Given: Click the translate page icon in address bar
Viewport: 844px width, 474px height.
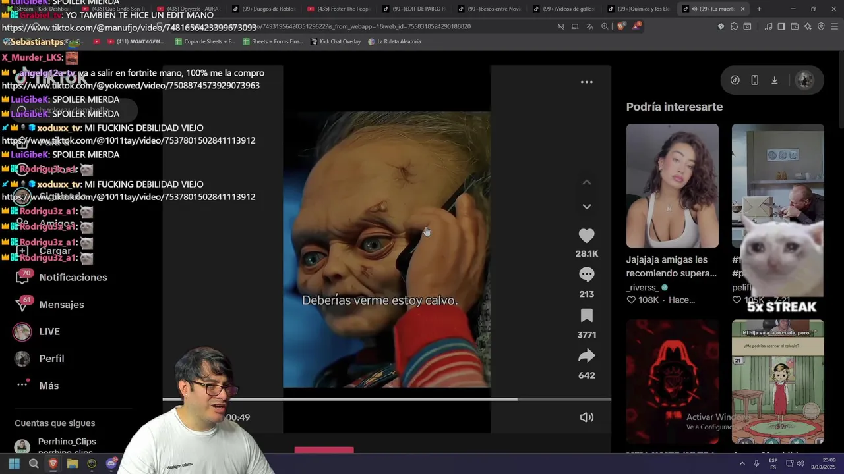Looking at the screenshot, I should (x=589, y=26).
